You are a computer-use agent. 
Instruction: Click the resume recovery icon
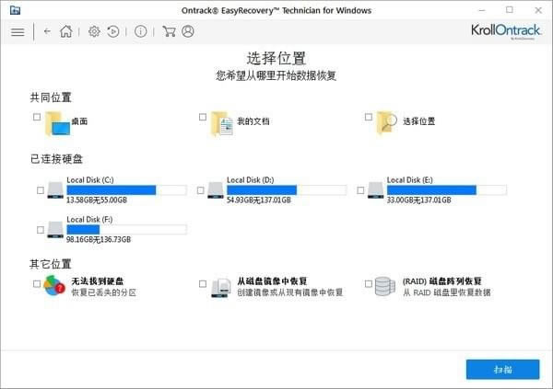tap(113, 31)
